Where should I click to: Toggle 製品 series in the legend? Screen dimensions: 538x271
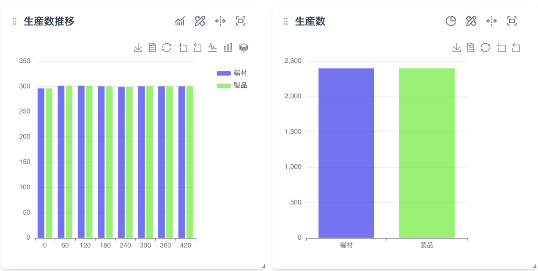(x=231, y=86)
